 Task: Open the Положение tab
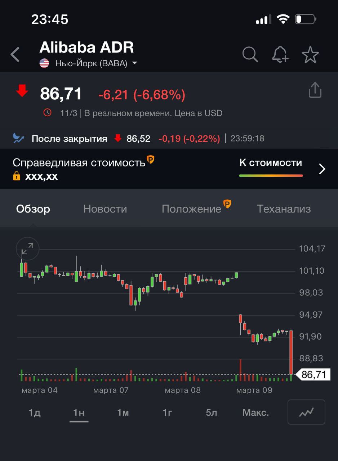click(191, 209)
